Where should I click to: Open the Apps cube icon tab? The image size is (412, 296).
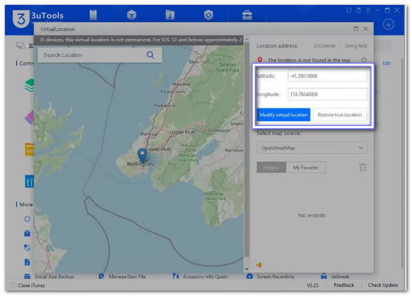[x=131, y=15]
